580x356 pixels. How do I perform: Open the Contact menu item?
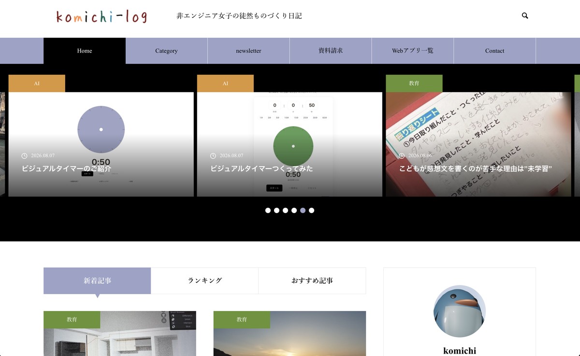click(x=494, y=51)
